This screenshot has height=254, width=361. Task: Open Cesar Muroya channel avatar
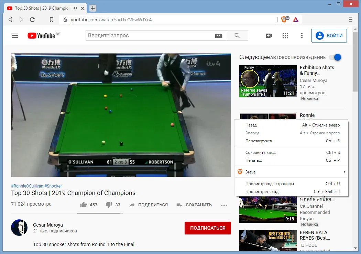[x=19, y=227]
